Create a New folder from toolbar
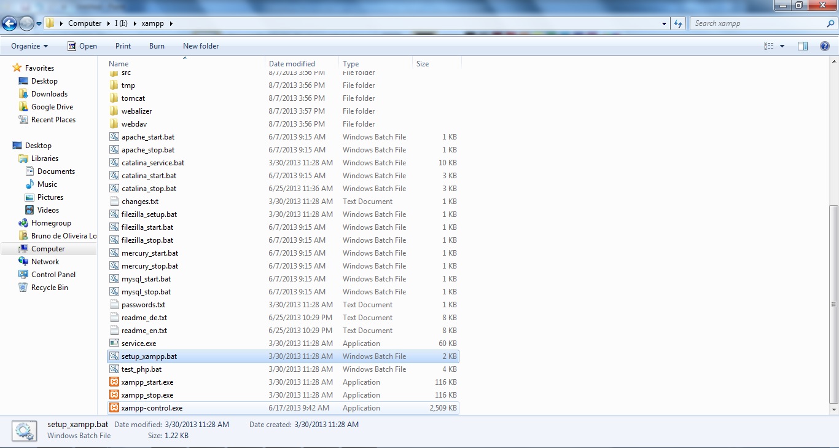Image resolution: width=839 pixels, height=448 pixels. [x=201, y=46]
